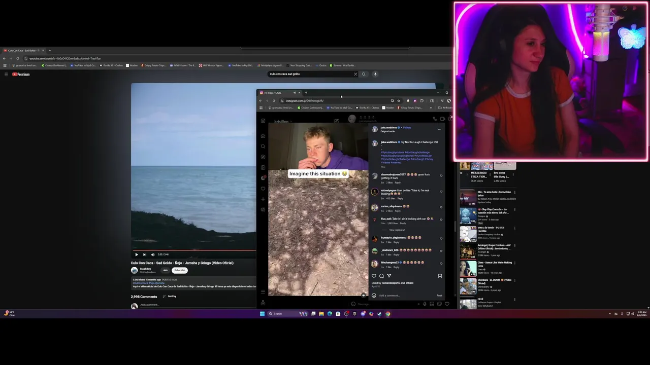The width and height of the screenshot is (650, 365).
Task: Like lifechangess23's comment heart
Action: click(x=441, y=264)
